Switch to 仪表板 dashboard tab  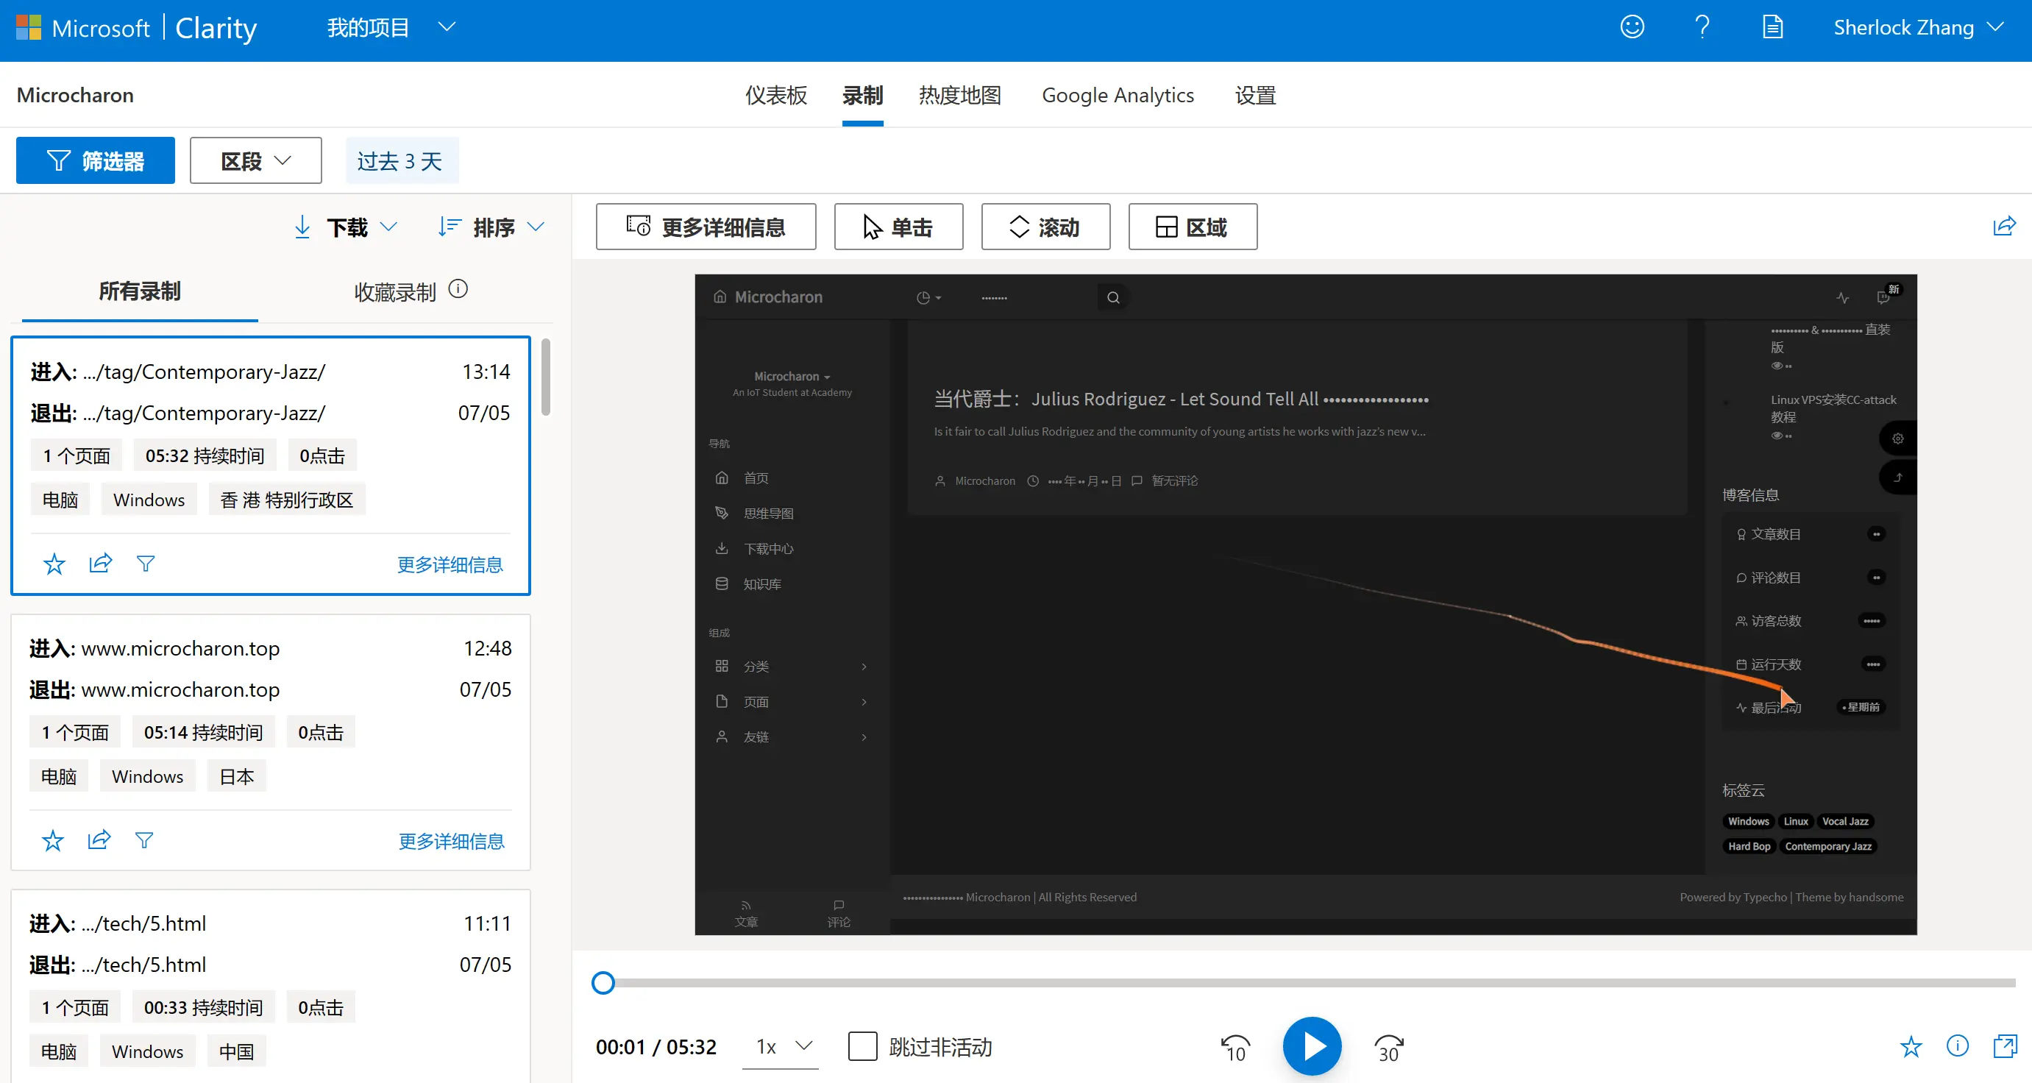coord(776,96)
